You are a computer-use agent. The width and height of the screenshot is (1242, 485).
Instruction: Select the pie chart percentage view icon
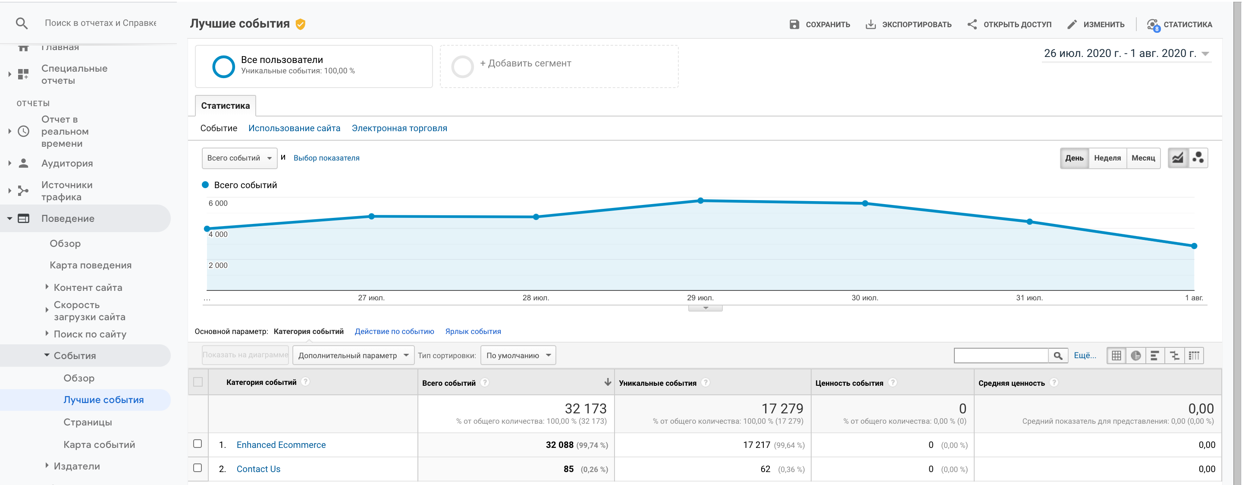[x=1136, y=356]
